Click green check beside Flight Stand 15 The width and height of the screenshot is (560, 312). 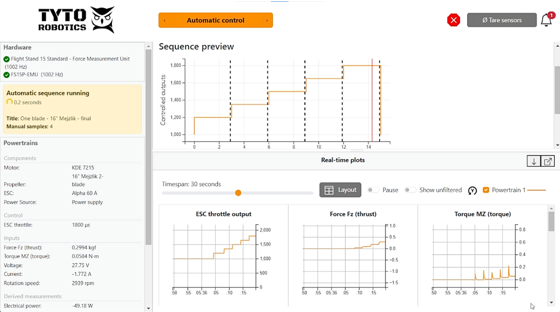tap(7, 59)
